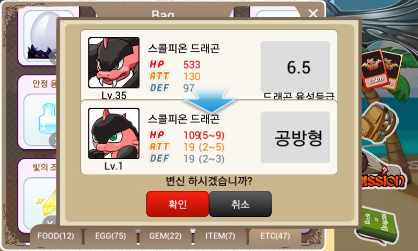Screen dimensions: 418x251
Task: Select the white egg item in bag
Action: [41, 36]
